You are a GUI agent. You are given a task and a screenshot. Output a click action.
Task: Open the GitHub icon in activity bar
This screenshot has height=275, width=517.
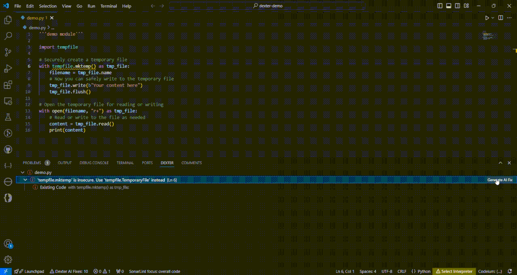pyautogui.click(x=8, y=149)
